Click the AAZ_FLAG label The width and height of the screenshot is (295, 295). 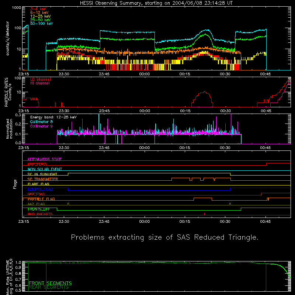click(x=36, y=204)
